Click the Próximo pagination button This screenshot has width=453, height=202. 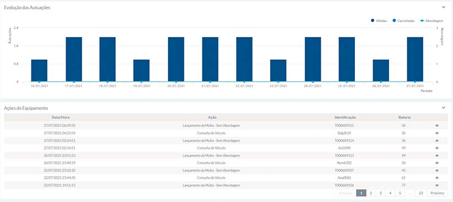tap(438, 193)
